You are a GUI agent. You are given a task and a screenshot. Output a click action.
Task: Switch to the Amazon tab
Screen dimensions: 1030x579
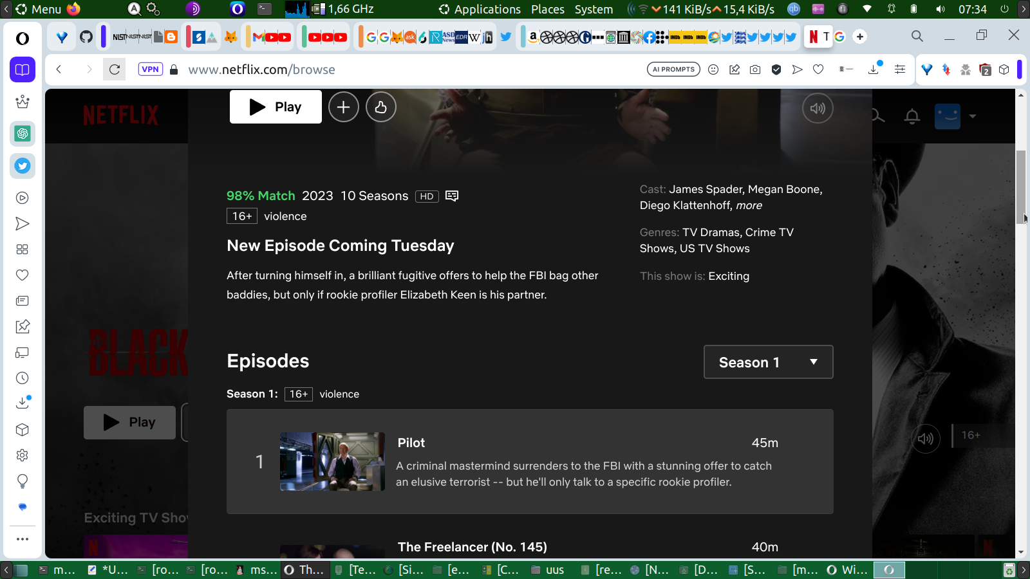533,37
